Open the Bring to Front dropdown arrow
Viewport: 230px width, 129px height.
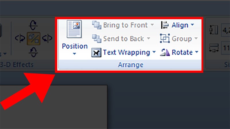pos(152,25)
